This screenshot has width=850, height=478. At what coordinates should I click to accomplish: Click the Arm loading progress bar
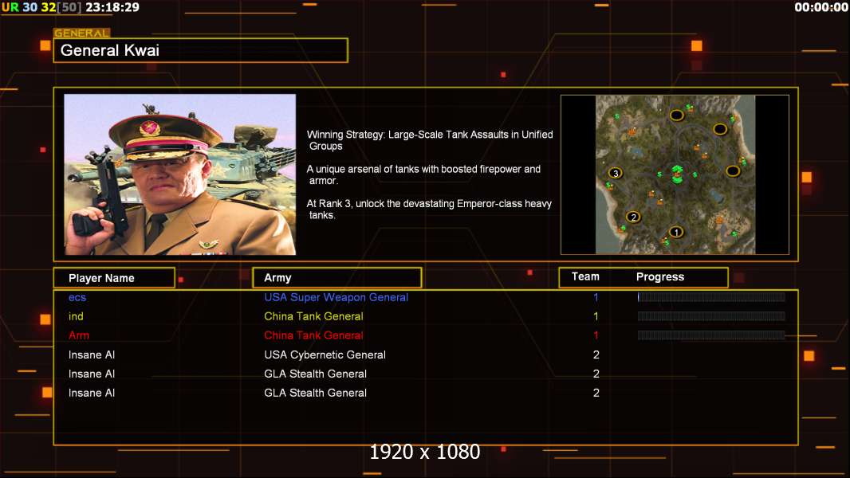pos(710,335)
